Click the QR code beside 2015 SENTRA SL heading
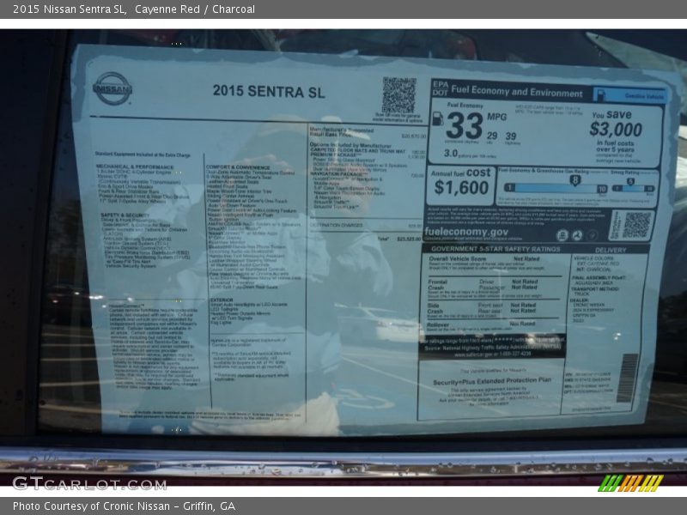This screenshot has height=515, width=687. point(398,95)
